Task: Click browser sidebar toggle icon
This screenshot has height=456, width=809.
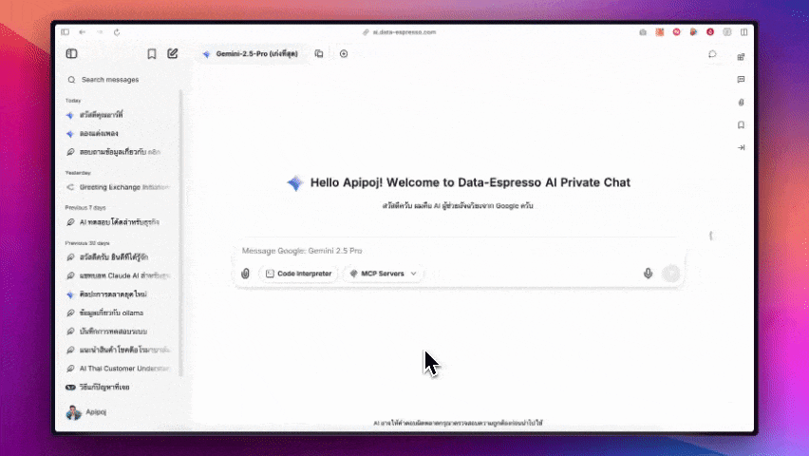Action: [x=65, y=32]
